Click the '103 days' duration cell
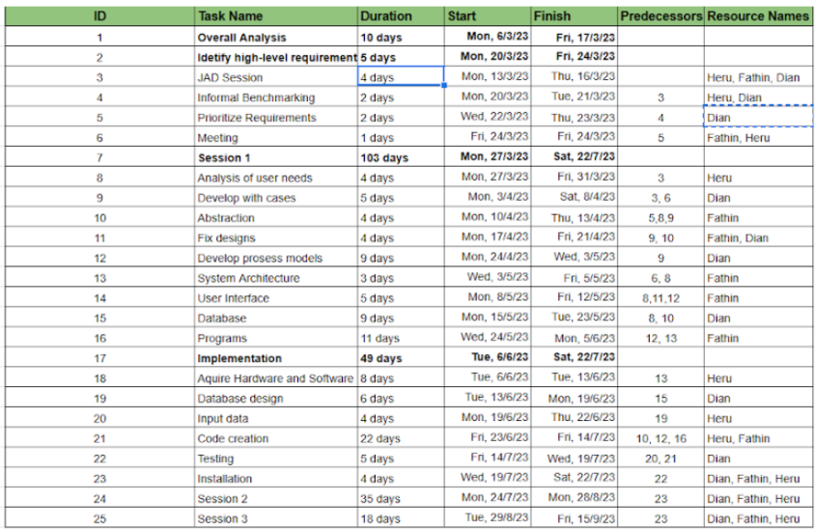815x529 pixels. [401, 157]
